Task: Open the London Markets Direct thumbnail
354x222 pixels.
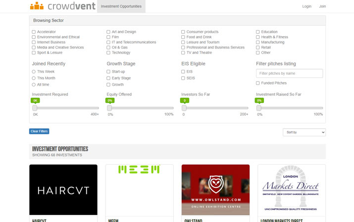Action: click(292, 190)
